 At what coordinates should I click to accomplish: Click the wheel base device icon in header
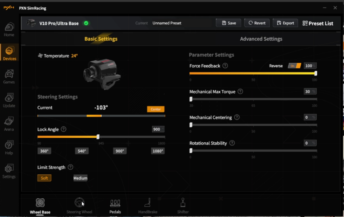(31, 23)
